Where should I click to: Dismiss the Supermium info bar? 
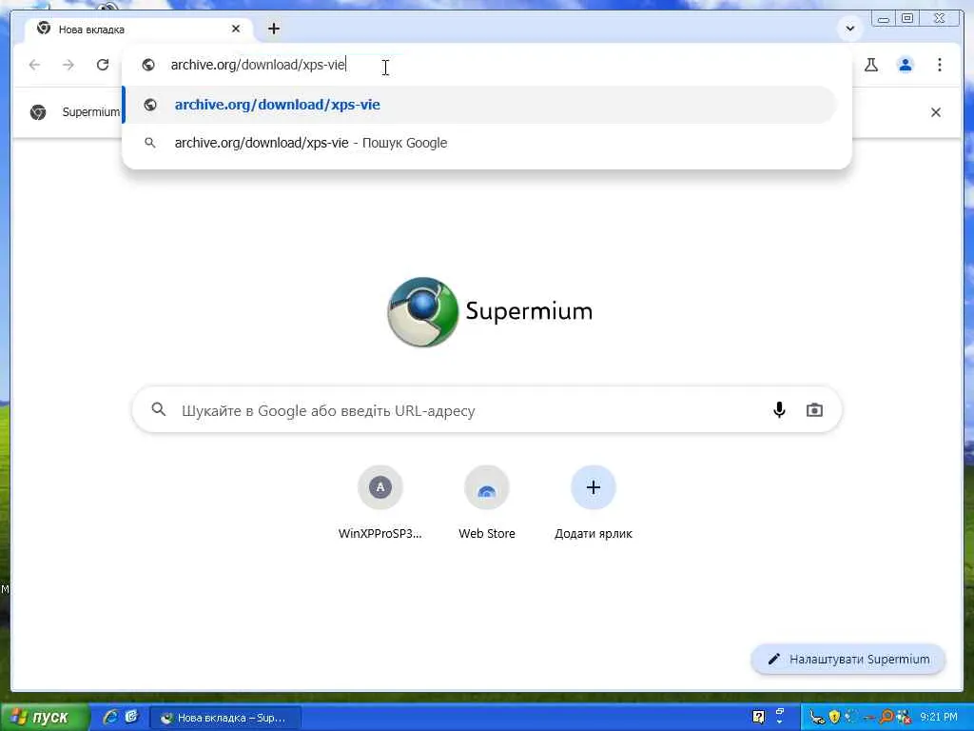[936, 112]
